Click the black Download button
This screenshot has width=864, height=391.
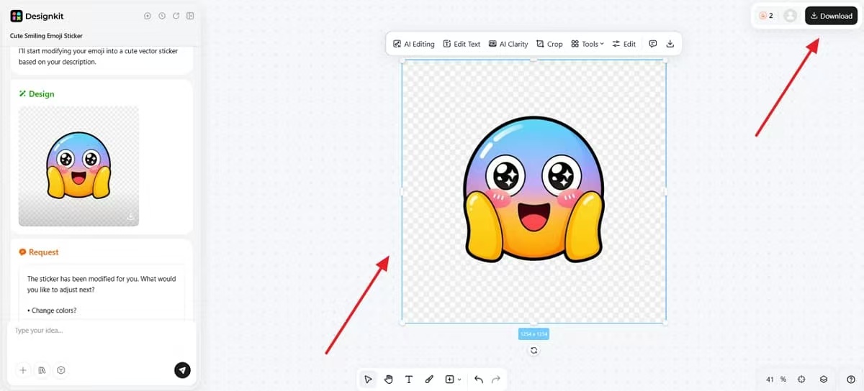832,16
